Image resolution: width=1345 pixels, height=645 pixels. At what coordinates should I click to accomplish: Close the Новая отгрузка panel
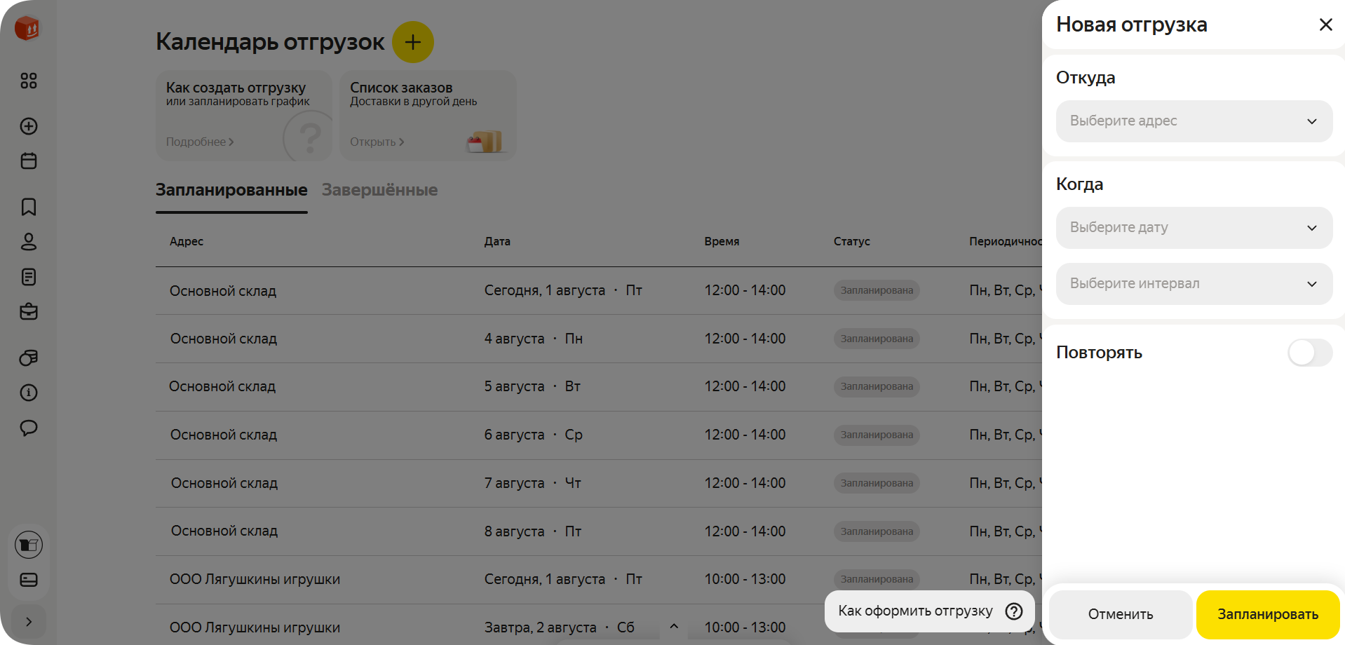tap(1325, 25)
